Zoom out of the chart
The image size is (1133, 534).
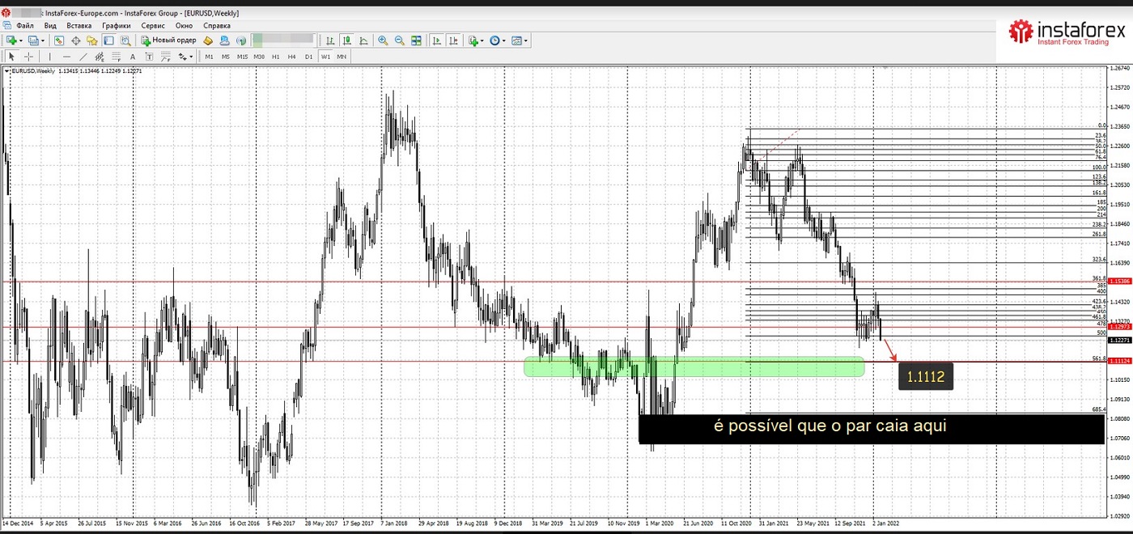tap(399, 40)
